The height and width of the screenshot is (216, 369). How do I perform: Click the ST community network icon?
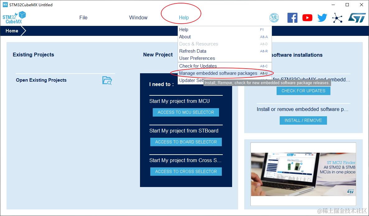pos(337,18)
